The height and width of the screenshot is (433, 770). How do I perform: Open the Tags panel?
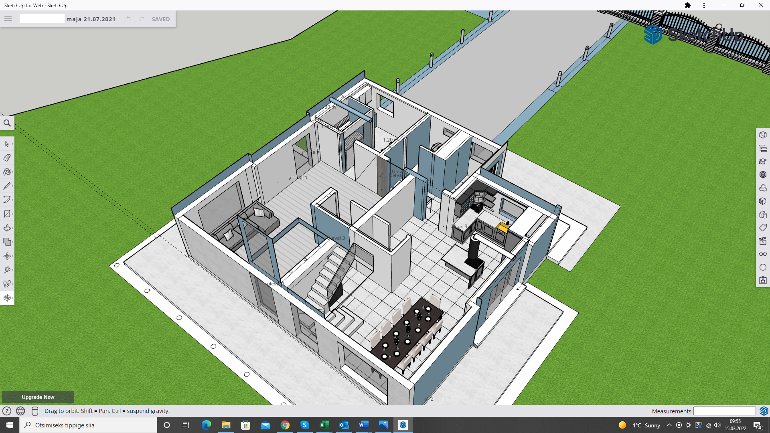pos(763,228)
